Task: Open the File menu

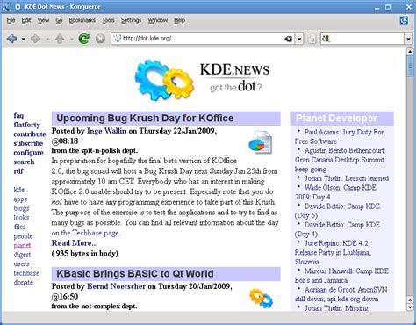Action: (11, 20)
